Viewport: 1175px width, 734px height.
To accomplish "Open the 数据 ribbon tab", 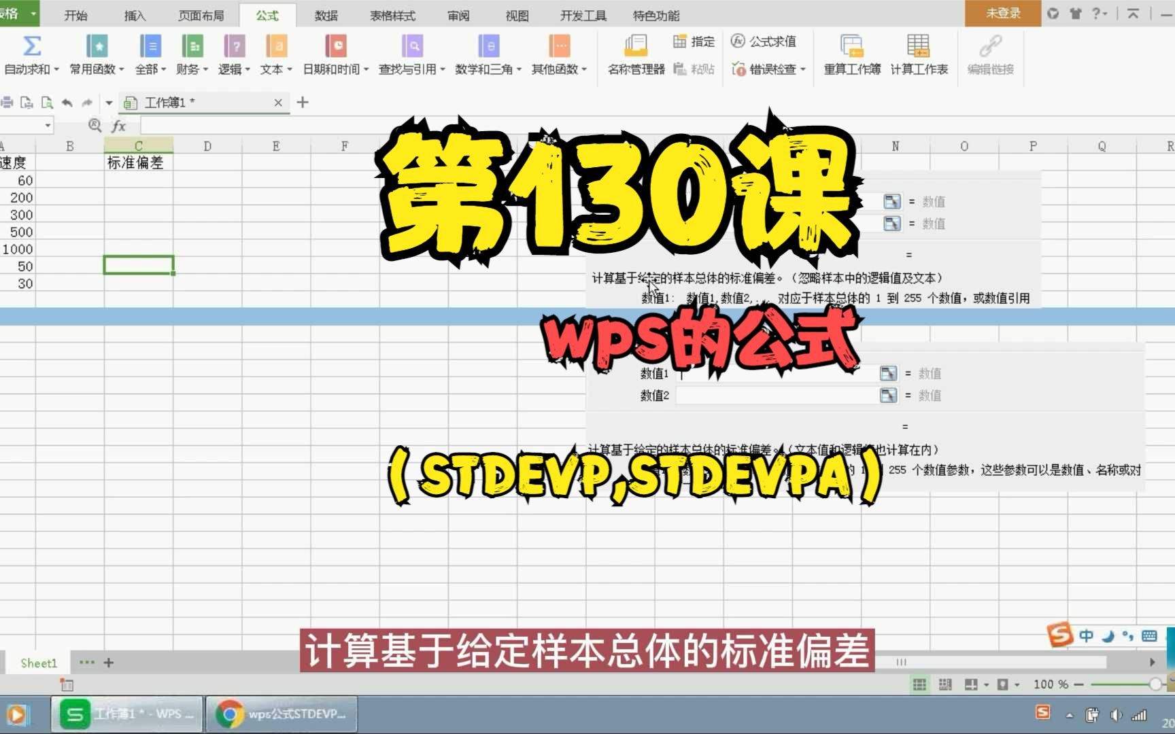I will click(326, 15).
